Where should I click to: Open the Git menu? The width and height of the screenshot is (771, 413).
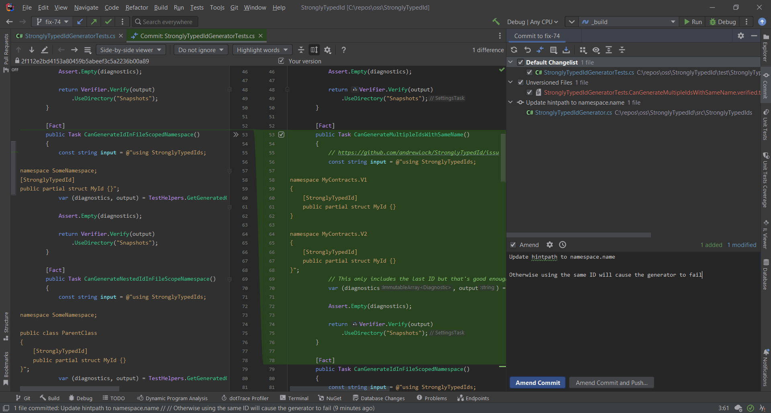pos(234,7)
